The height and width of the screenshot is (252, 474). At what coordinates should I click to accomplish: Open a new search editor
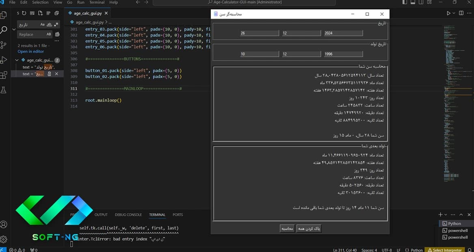tap(41, 13)
